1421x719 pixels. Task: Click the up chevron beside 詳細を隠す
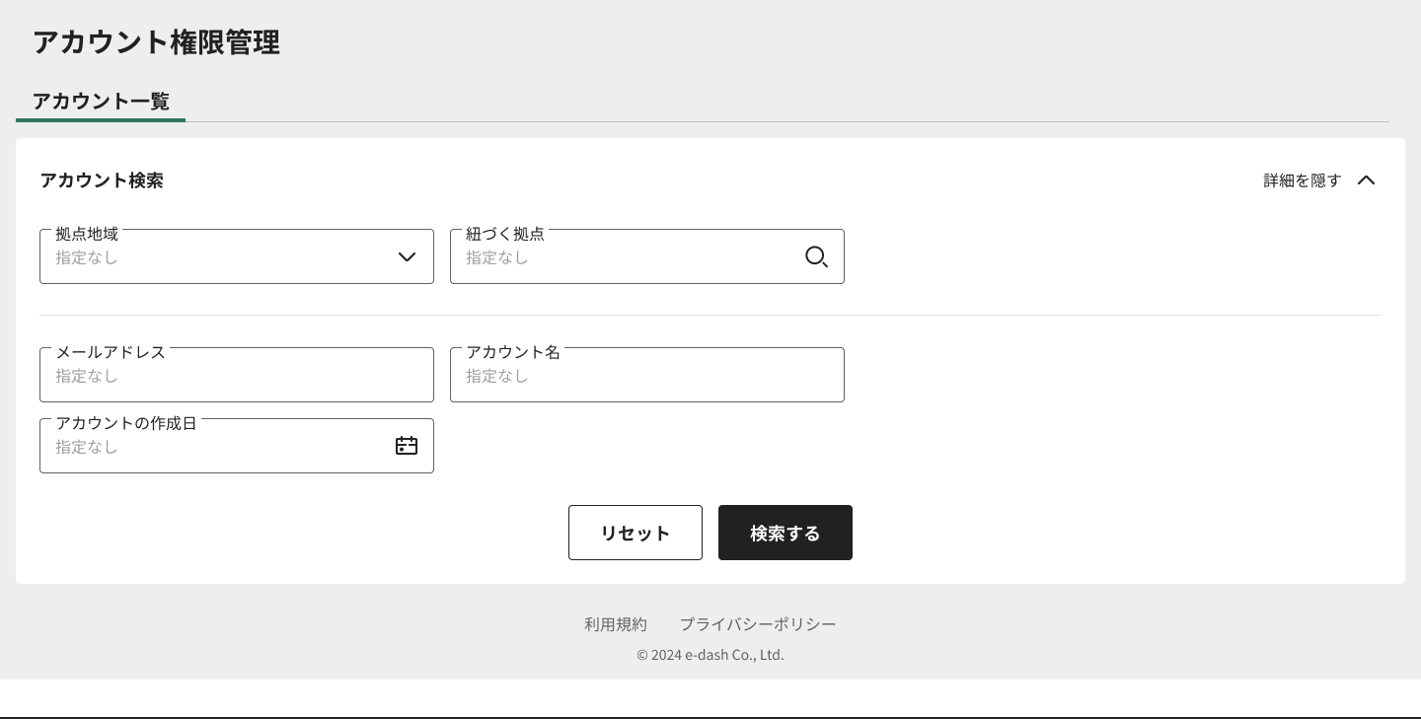click(1367, 180)
